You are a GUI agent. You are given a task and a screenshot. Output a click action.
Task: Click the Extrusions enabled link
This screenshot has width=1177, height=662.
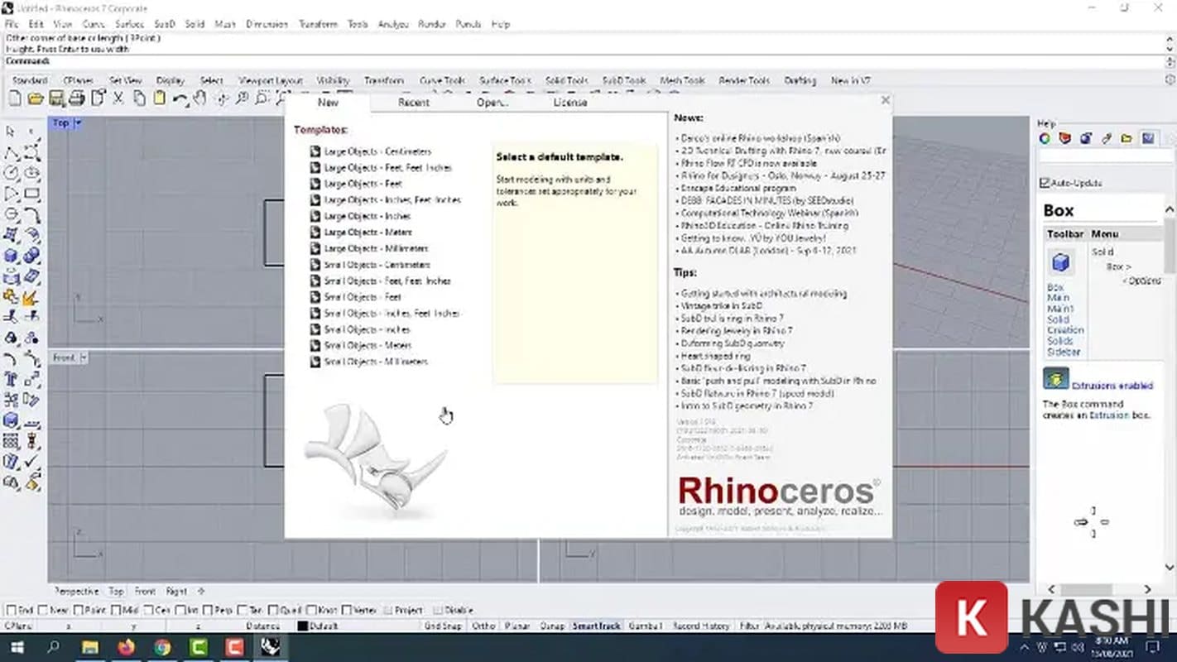tap(1112, 386)
